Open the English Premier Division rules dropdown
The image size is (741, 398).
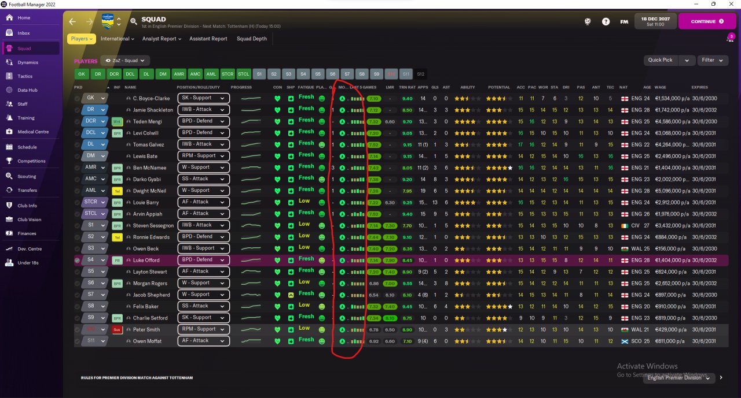pos(678,377)
